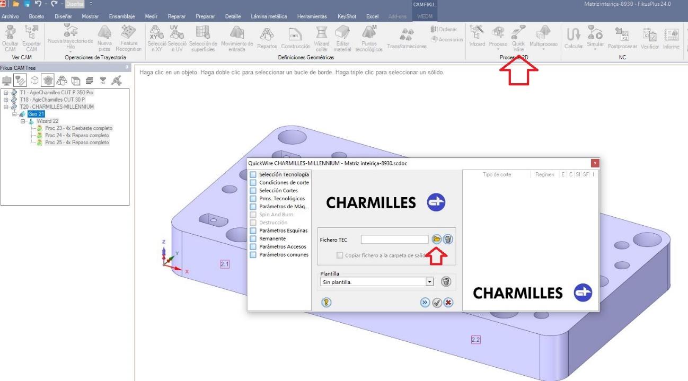Toggle the Parámetros de Máq... checkbox
Screen dimensions: 688x381
click(x=253, y=207)
